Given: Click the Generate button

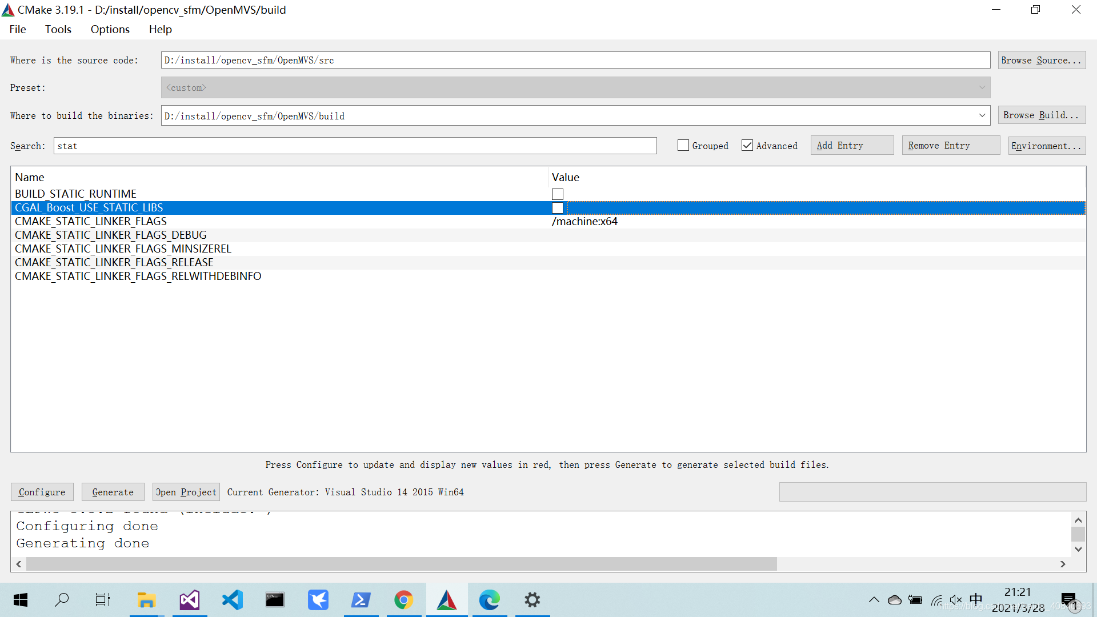Looking at the screenshot, I should [113, 492].
